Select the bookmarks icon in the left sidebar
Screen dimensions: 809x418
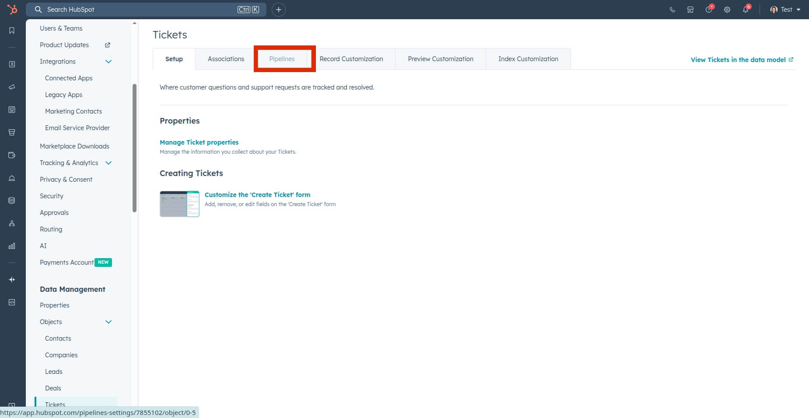[12, 31]
